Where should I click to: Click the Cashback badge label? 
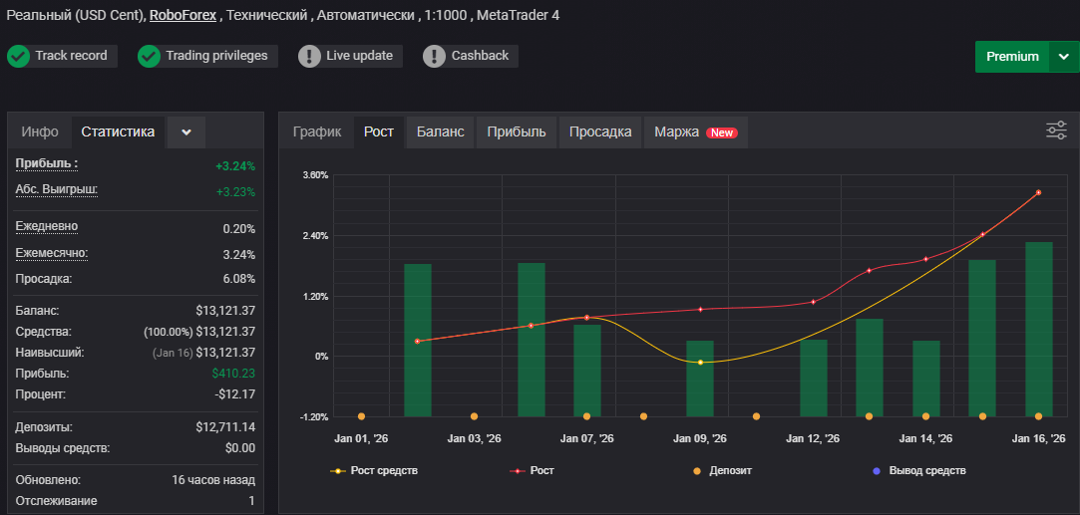click(x=480, y=56)
